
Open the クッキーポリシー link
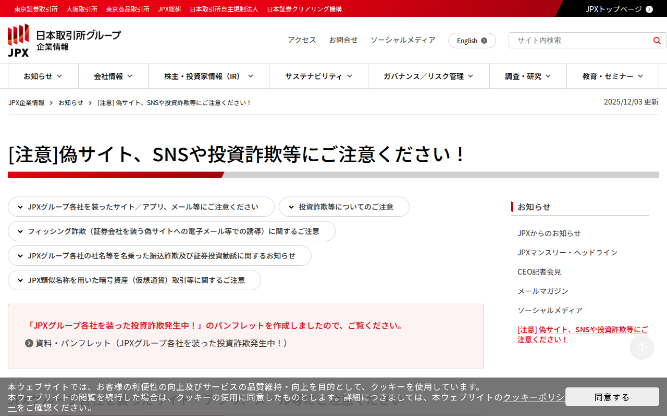533,397
